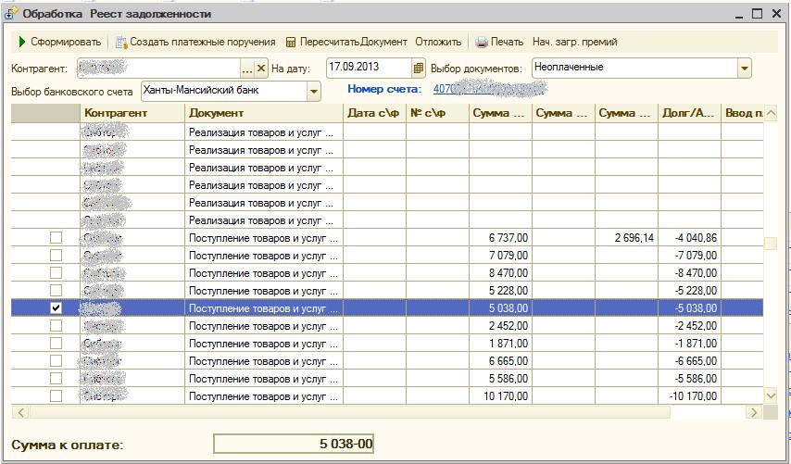Screen dimensions: 791x464
Task: Click the Дата с\ф column header
Action: pyautogui.click(x=375, y=113)
